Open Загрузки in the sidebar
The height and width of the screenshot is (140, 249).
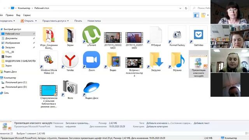click(x=10, y=47)
